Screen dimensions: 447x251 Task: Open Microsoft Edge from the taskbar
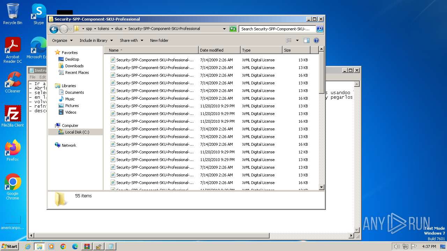coord(75,246)
